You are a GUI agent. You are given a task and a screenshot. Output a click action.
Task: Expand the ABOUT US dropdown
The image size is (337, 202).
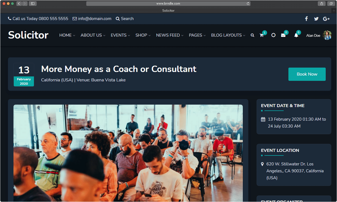point(93,35)
